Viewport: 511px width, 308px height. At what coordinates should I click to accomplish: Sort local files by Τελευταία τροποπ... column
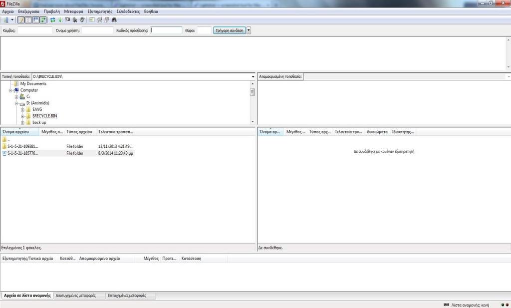115,132
